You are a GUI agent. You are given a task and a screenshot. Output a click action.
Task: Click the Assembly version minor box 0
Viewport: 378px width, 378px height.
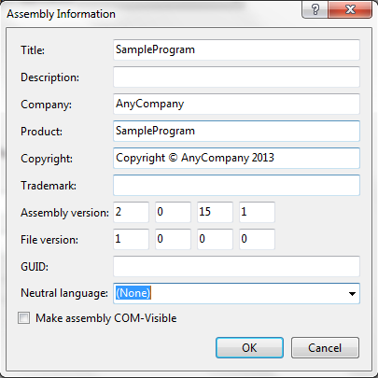point(173,212)
